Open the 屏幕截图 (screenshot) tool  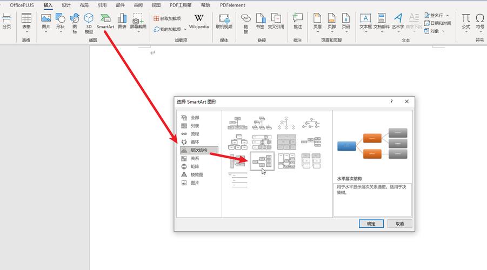[137, 22]
